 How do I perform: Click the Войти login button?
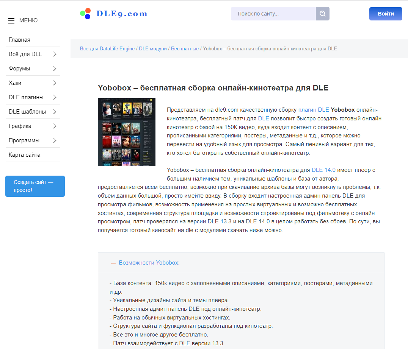pyautogui.click(x=386, y=14)
